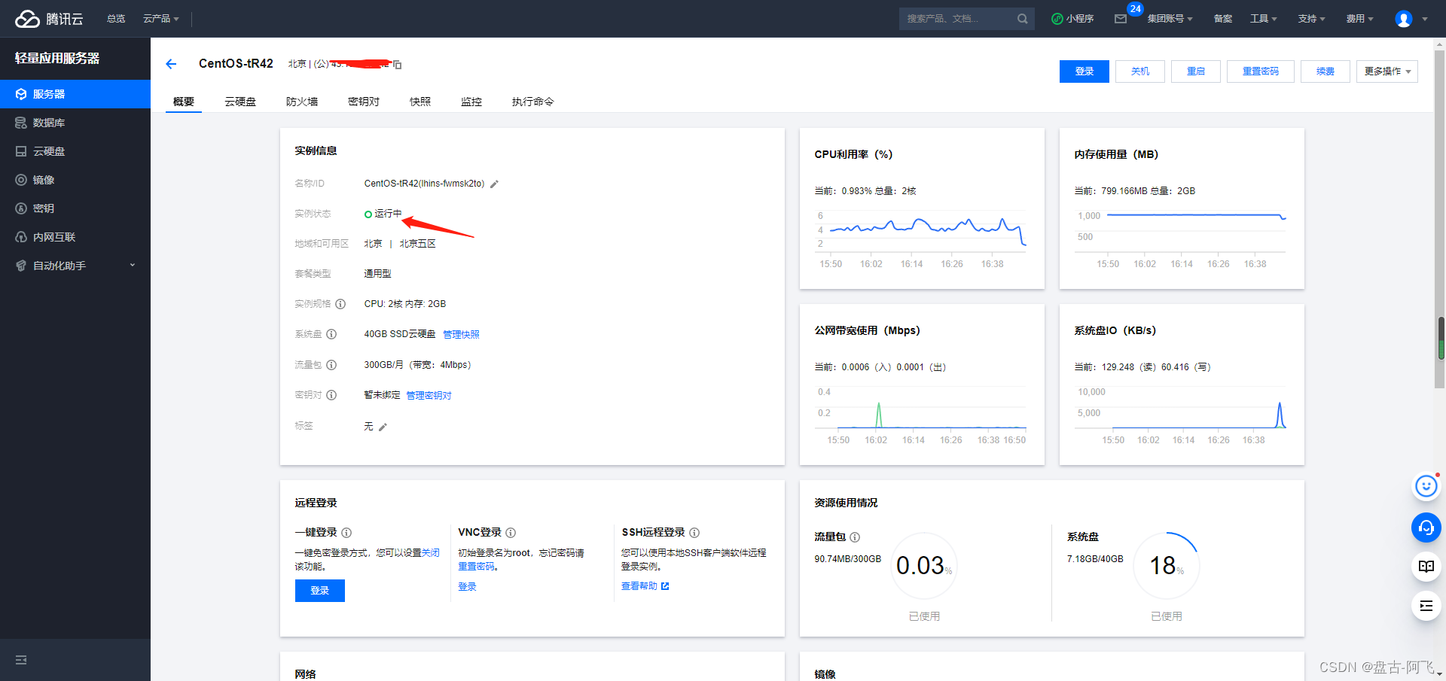1446x681 pixels.
Task: Open 镜像 in the sidebar
Action: [x=75, y=180]
